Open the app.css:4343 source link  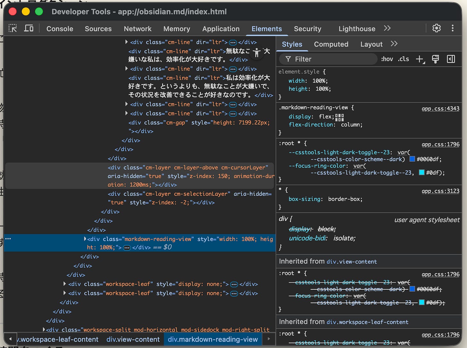[440, 109]
